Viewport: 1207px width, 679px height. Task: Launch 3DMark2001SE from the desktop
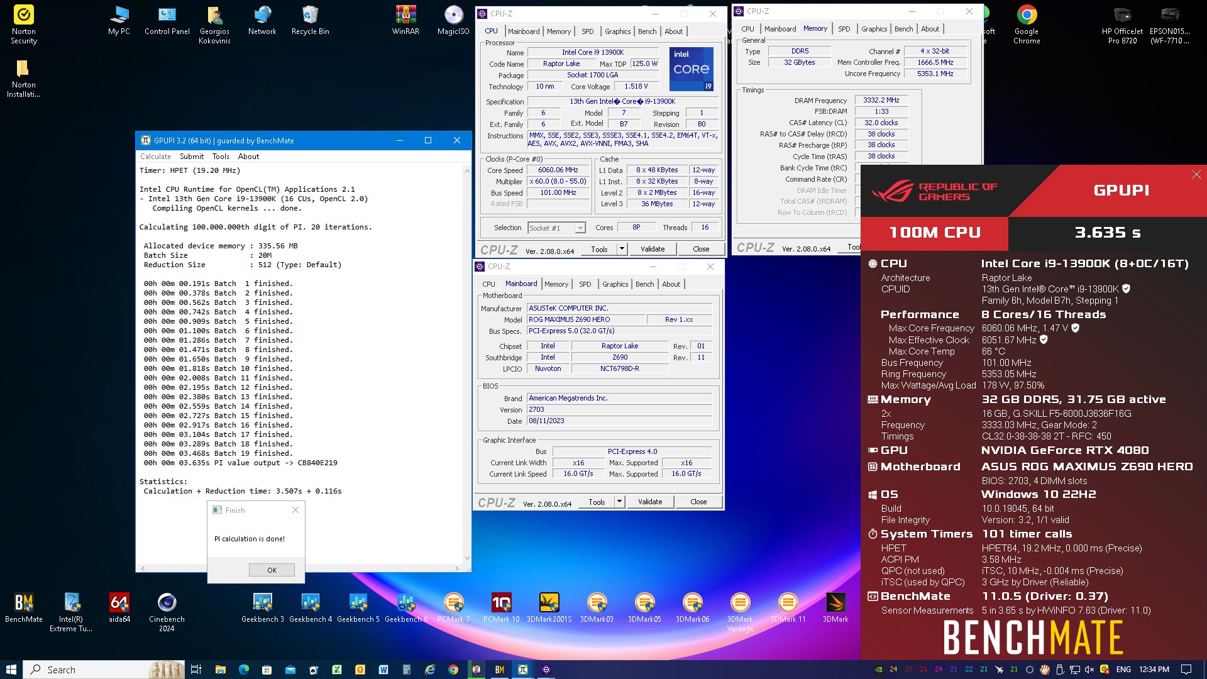click(x=549, y=608)
